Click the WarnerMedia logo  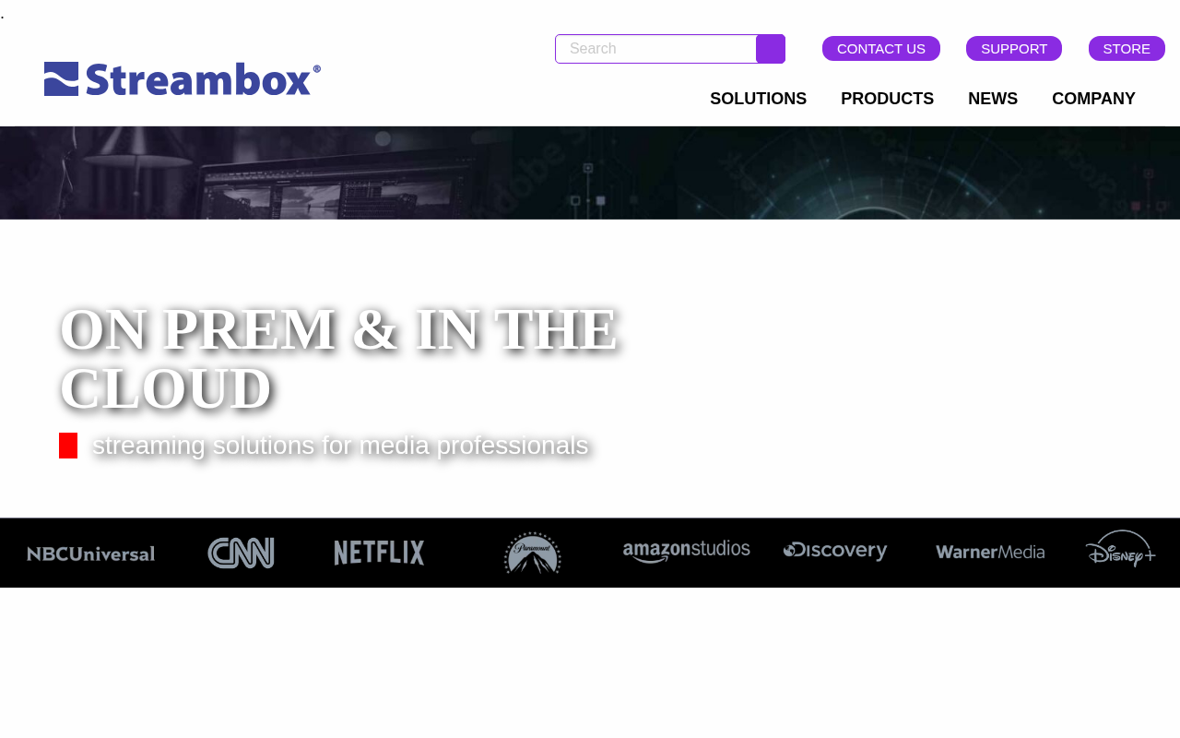pos(990,553)
